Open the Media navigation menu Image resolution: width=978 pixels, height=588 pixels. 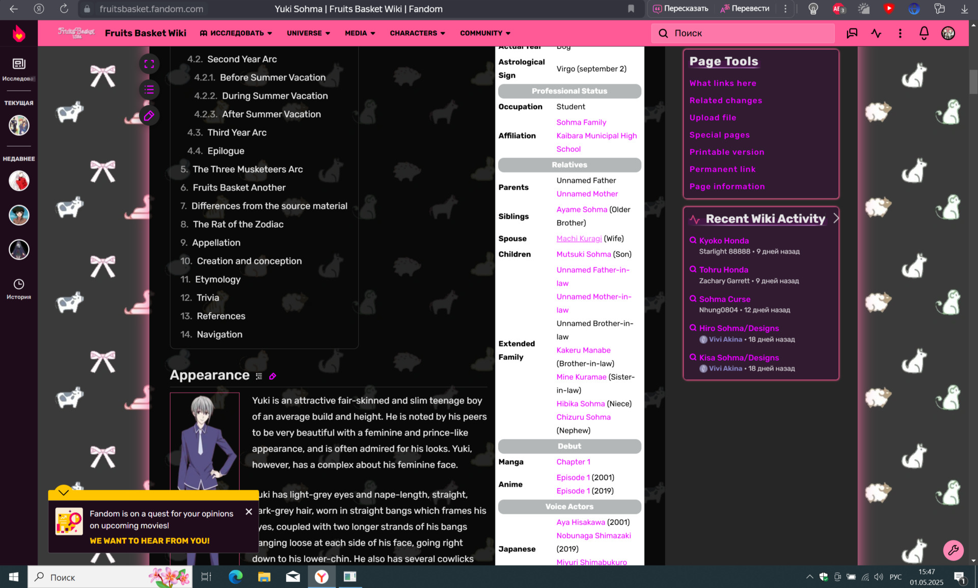360,33
